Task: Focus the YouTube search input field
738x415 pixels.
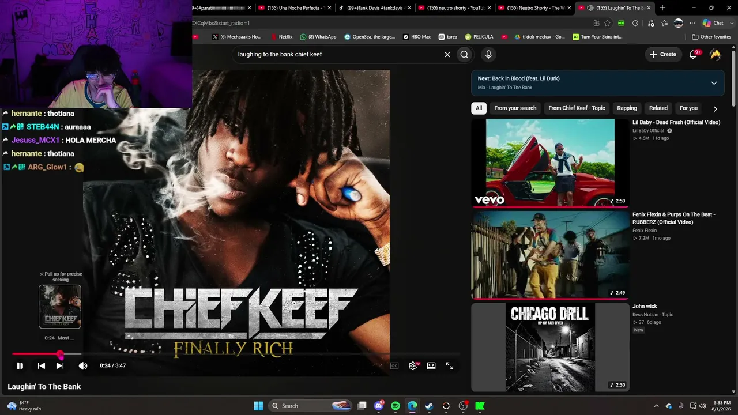Action: click(337, 55)
